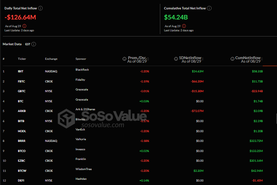
Task: Click the Exchange column header
Action: [51, 59]
